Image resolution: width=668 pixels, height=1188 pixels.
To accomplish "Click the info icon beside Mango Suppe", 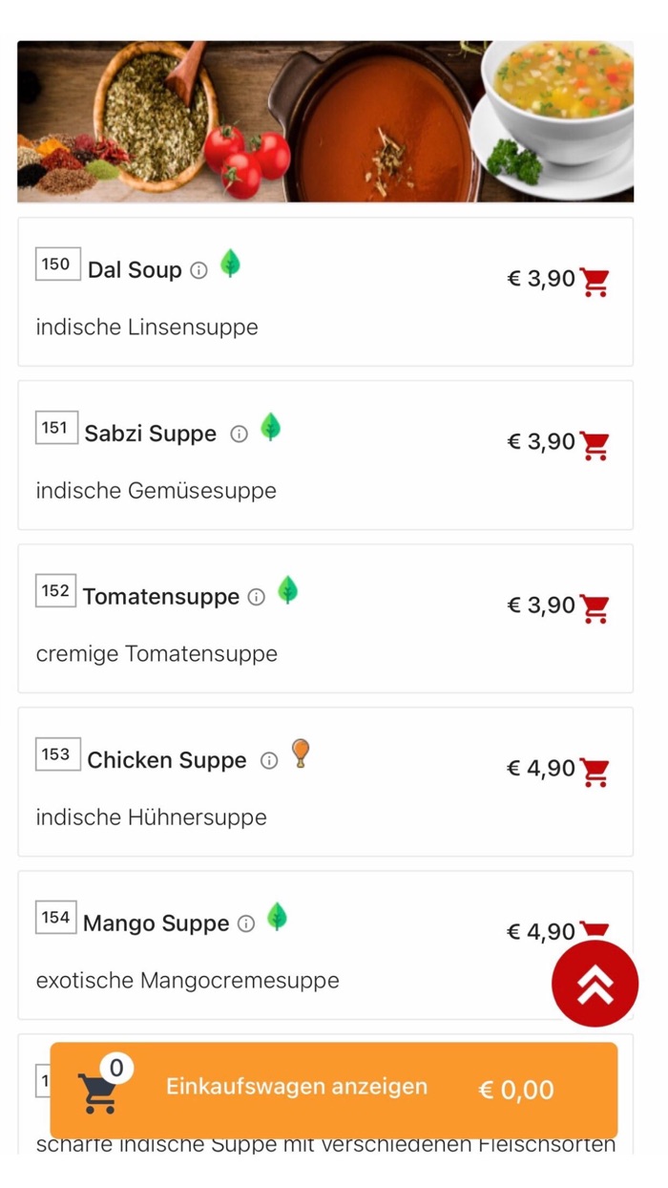I will pos(245,923).
